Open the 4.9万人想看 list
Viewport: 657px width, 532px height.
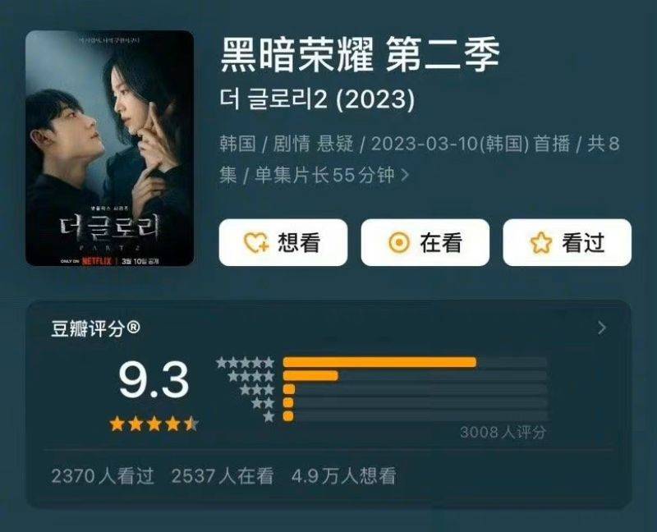pyautogui.click(x=343, y=476)
